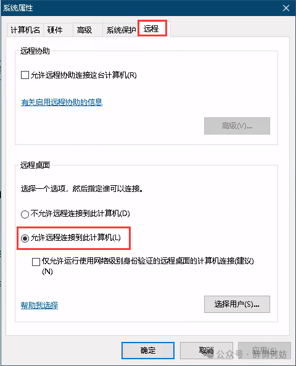Viewport: 296px width, 366px height.
Task: Switch to the 计算机名 tab
Action: [x=25, y=30]
